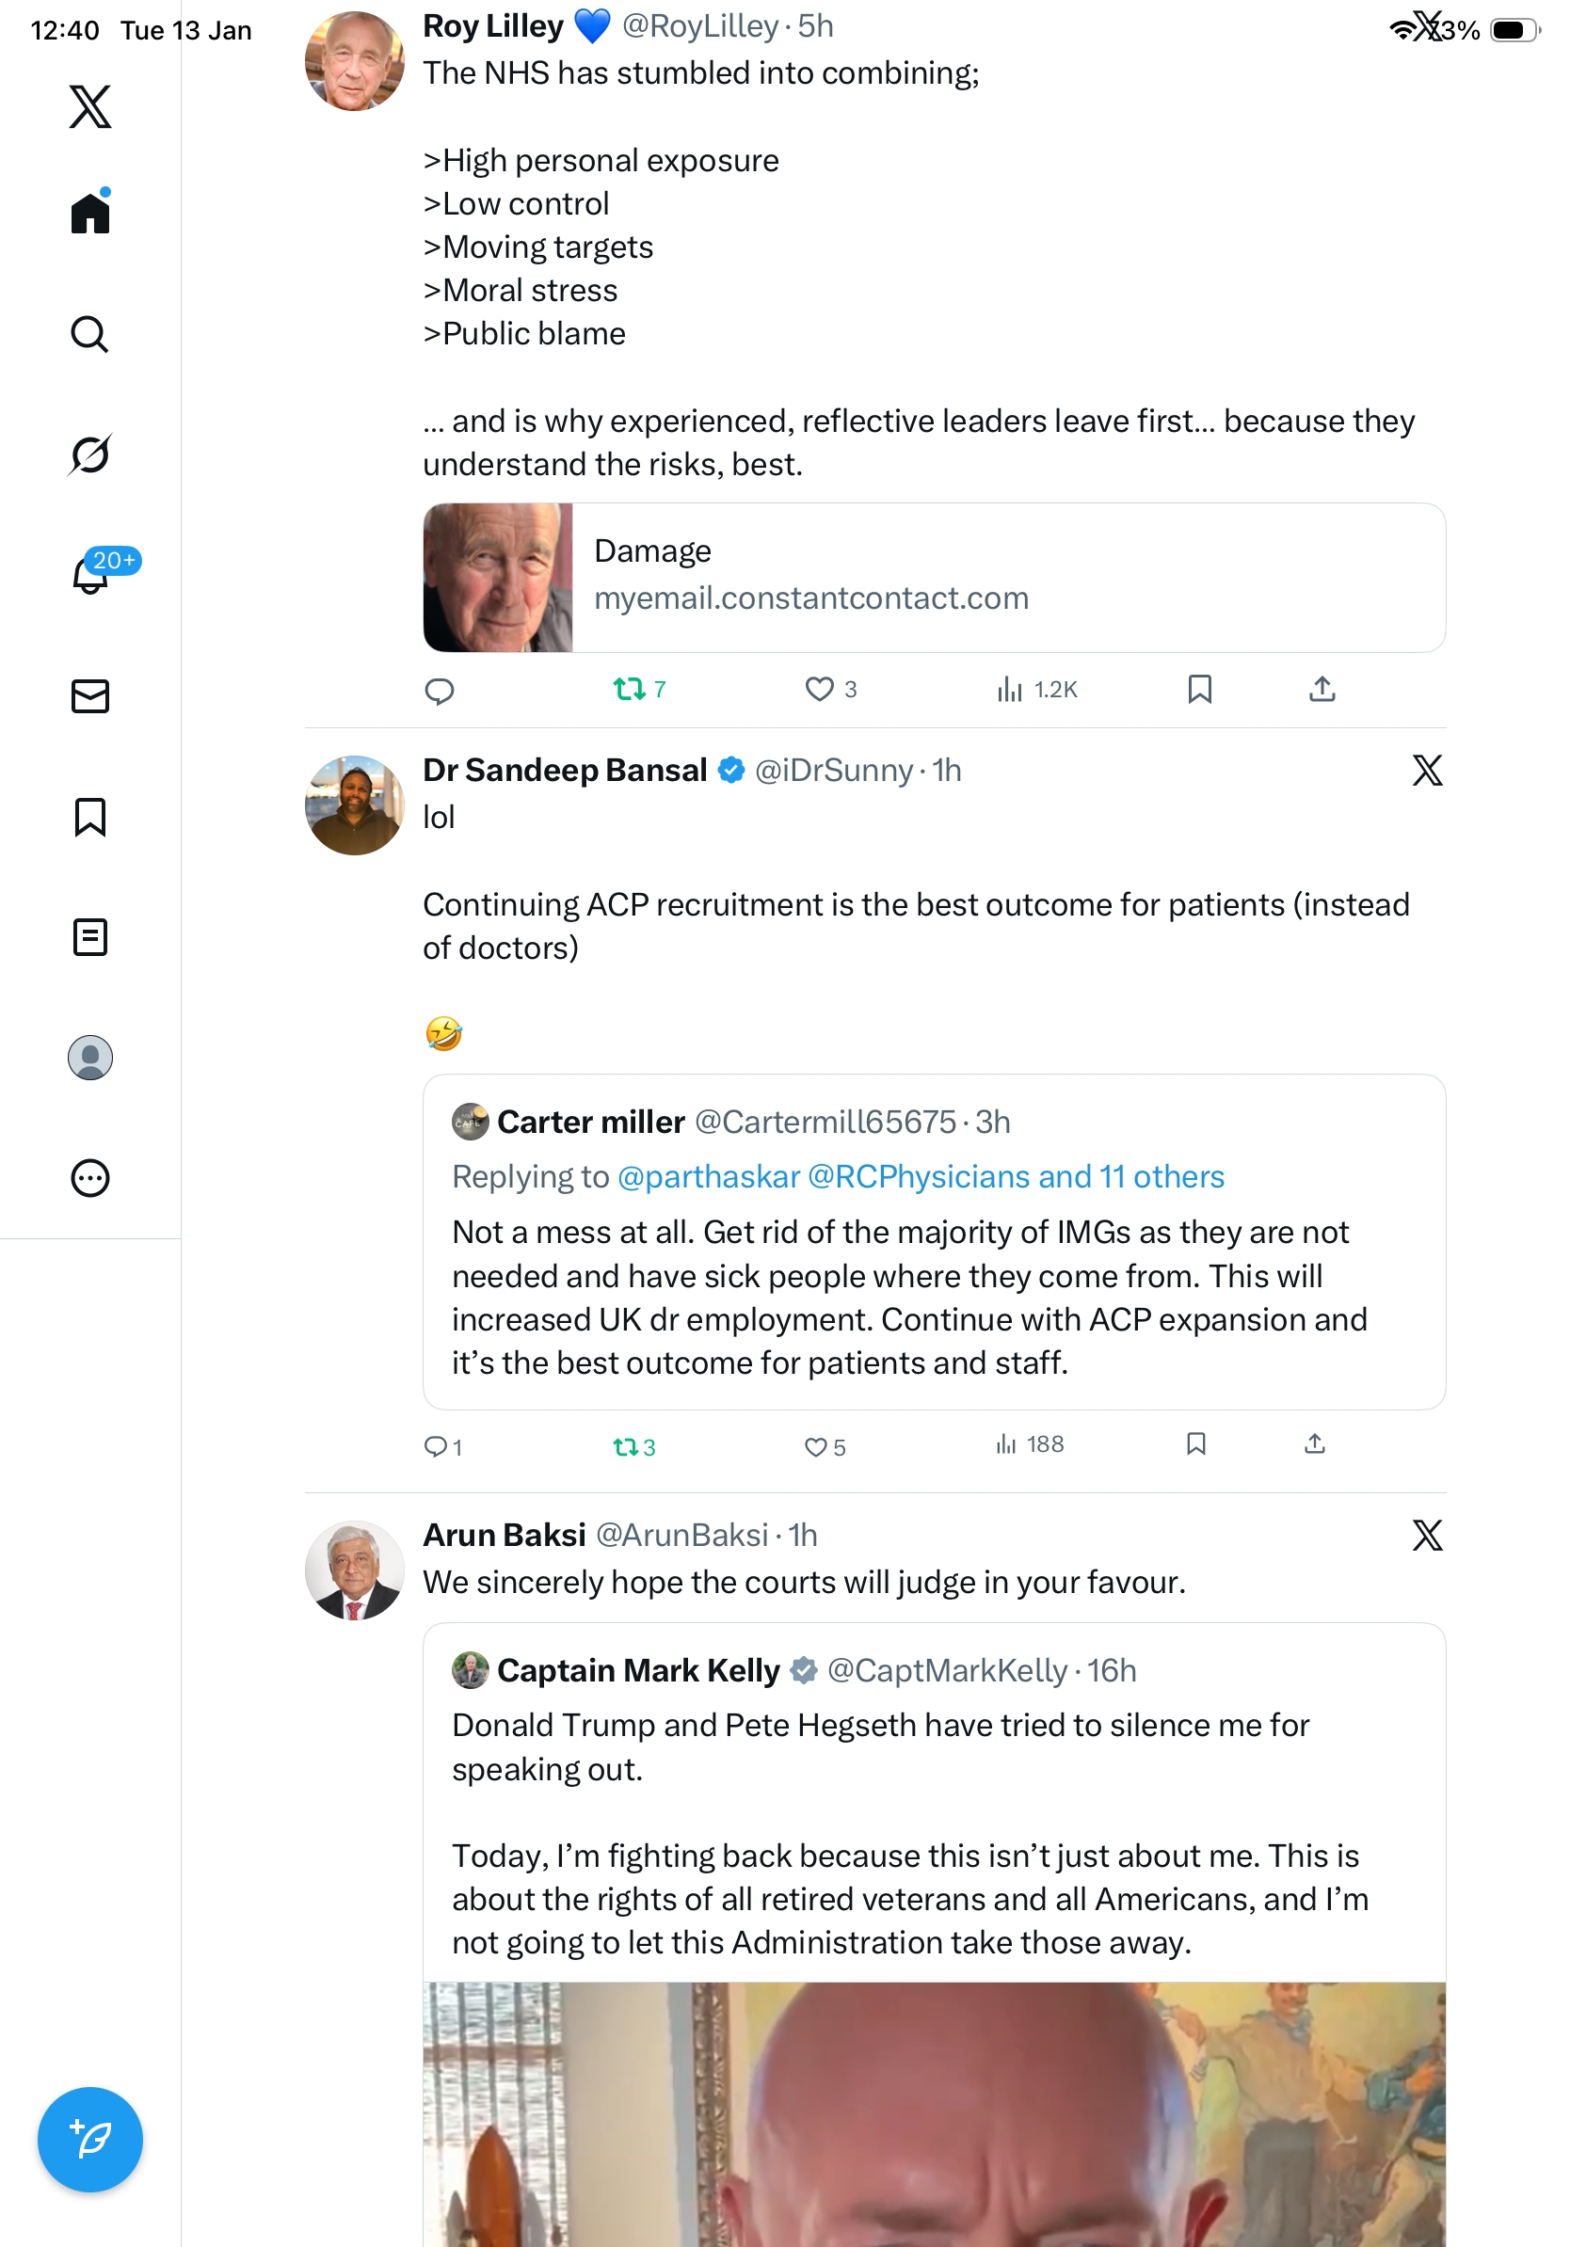Image resolution: width=1570 pixels, height=2247 pixels.
Task: Reply to Dr Sandeep Bansal's post
Action: tap(435, 1445)
